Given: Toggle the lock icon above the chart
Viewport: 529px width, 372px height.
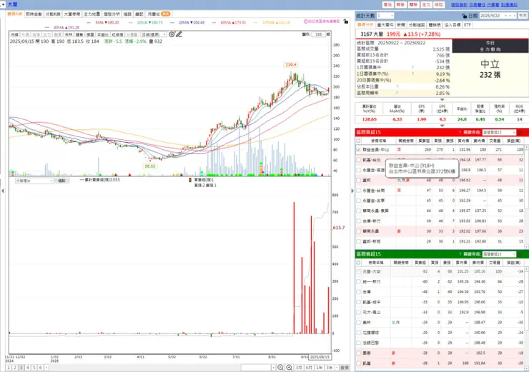Looking at the screenshot, I should [x=346, y=21].
